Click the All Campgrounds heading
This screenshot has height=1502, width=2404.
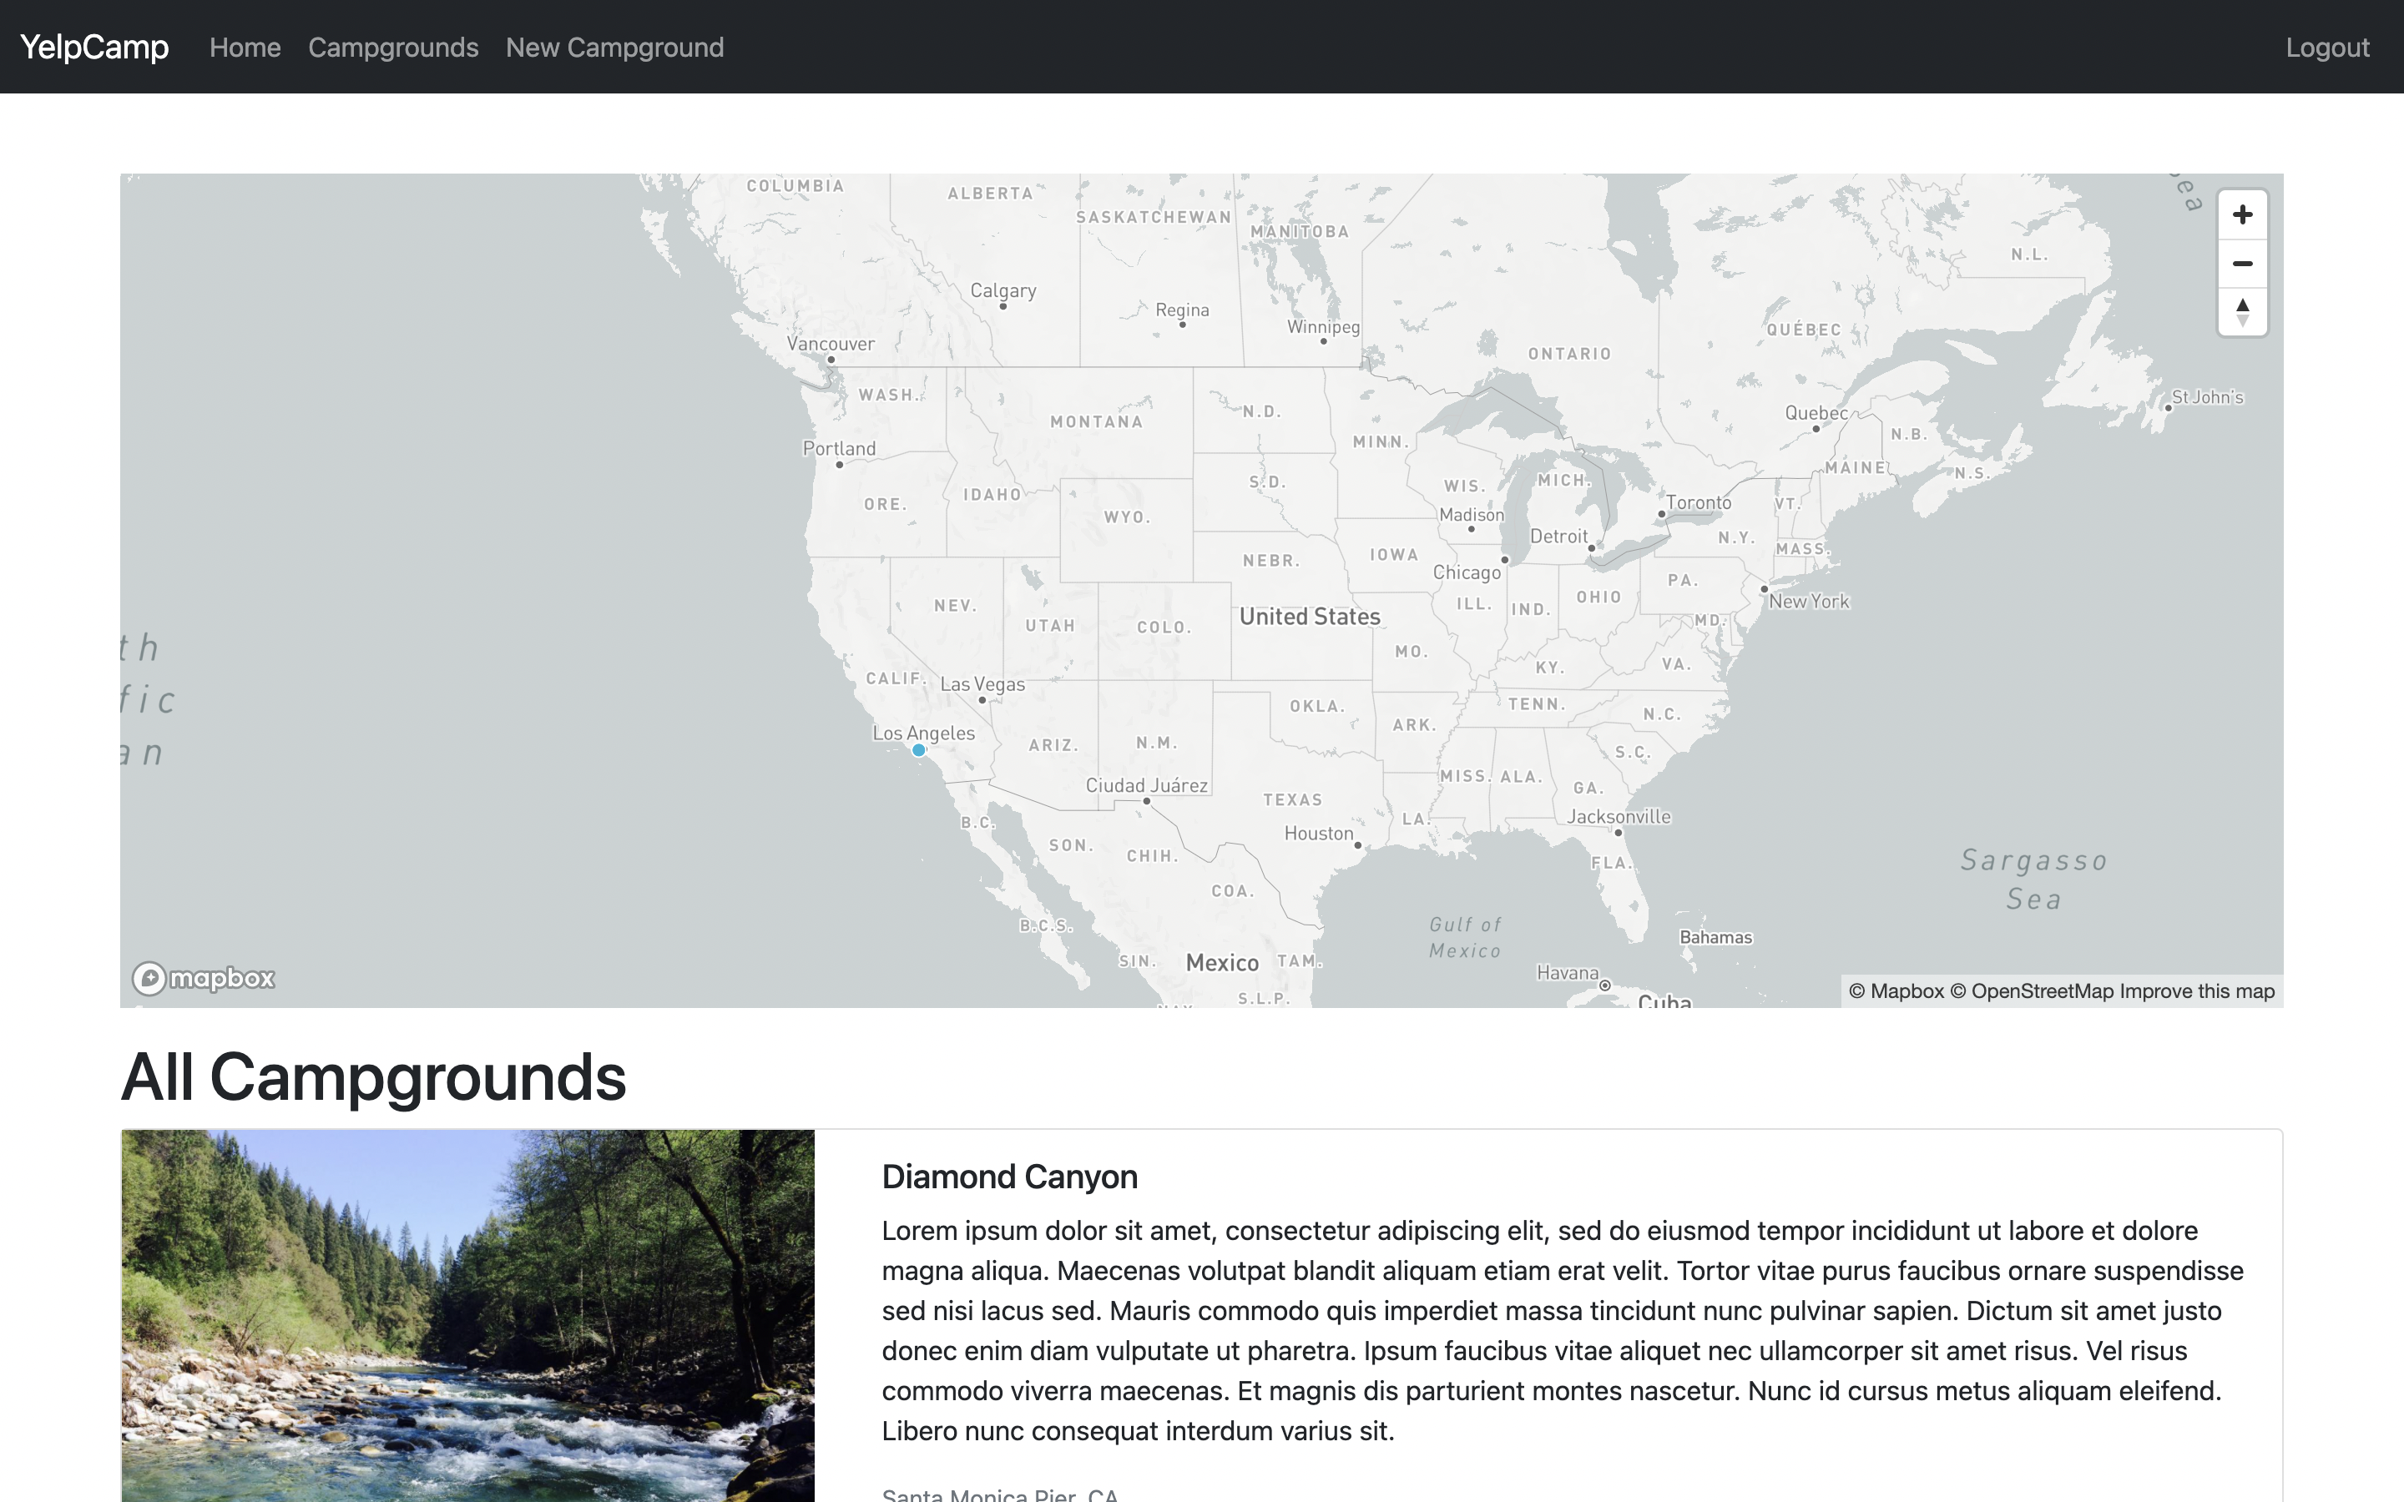(x=373, y=1076)
